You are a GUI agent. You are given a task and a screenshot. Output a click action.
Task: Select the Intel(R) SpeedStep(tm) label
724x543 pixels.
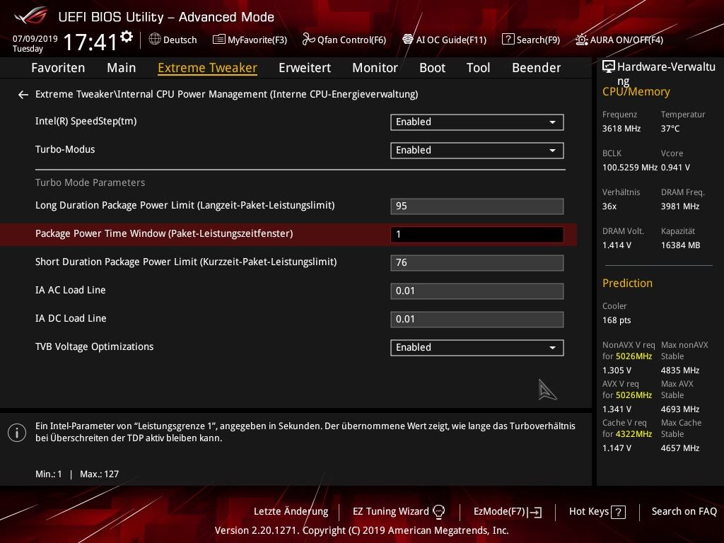click(x=86, y=122)
